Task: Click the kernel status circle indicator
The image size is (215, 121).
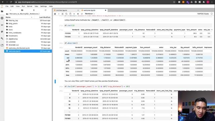Action: click(x=212, y=14)
